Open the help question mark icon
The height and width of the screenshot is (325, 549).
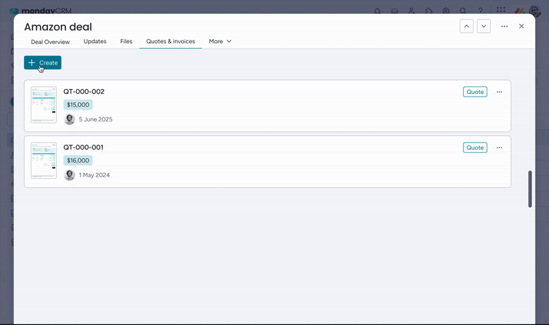(x=480, y=11)
